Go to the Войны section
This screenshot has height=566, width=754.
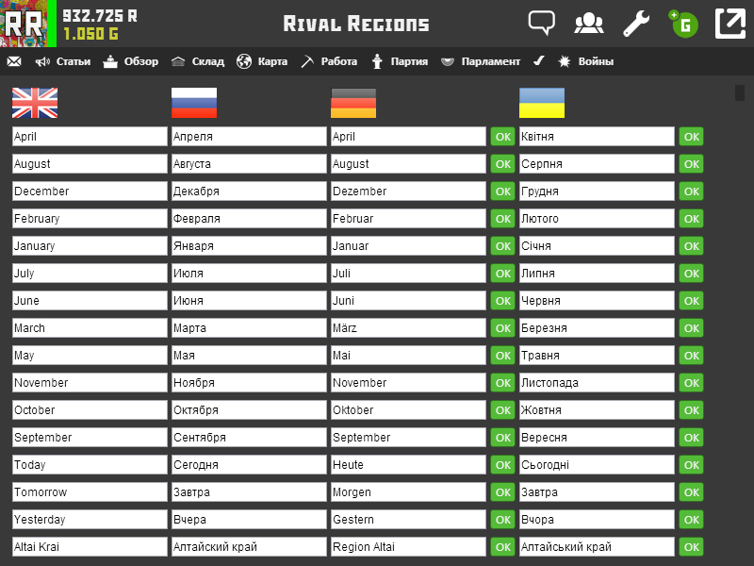point(585,61)
